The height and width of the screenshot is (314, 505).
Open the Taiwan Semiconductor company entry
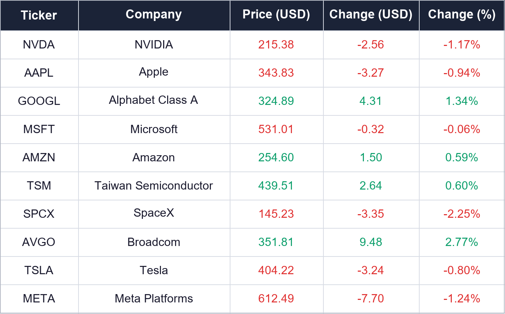pos(154,186)
